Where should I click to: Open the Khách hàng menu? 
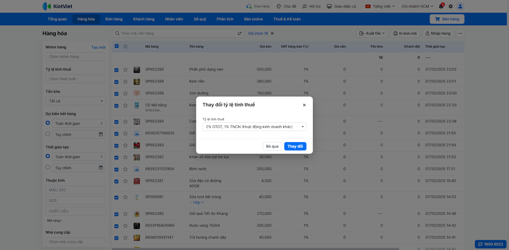point(144,19)
